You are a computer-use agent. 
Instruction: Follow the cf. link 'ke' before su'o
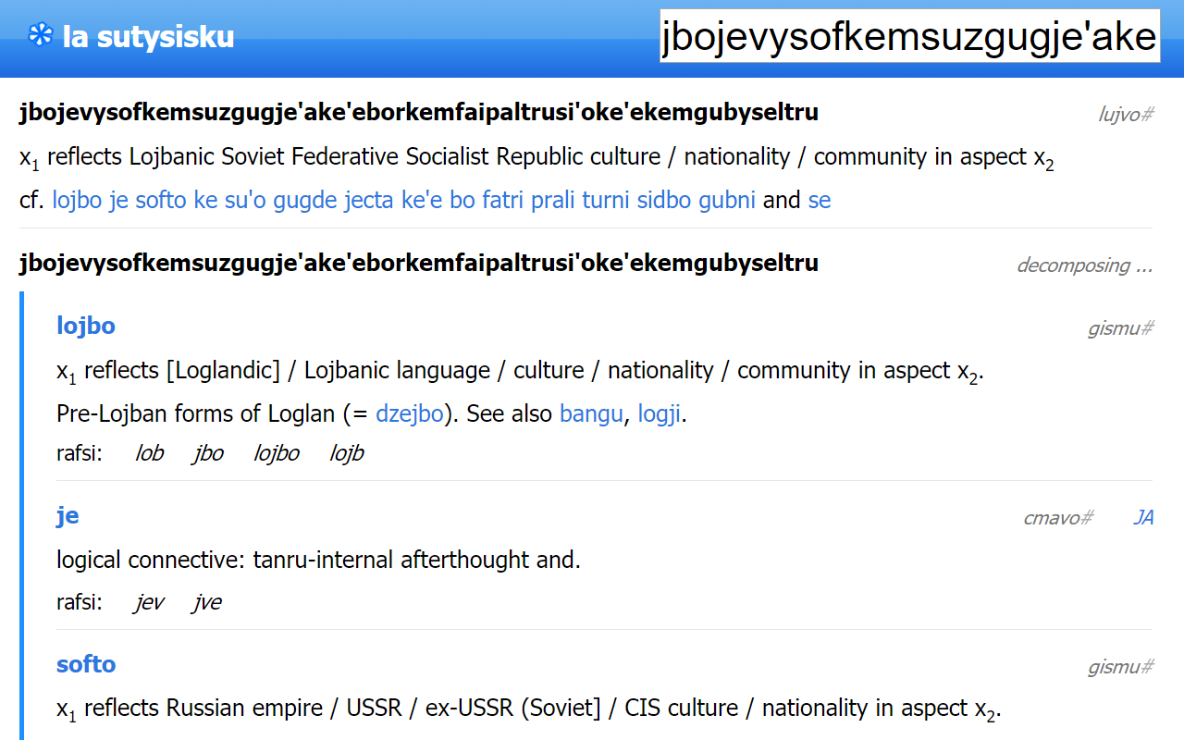coord(205,200)
